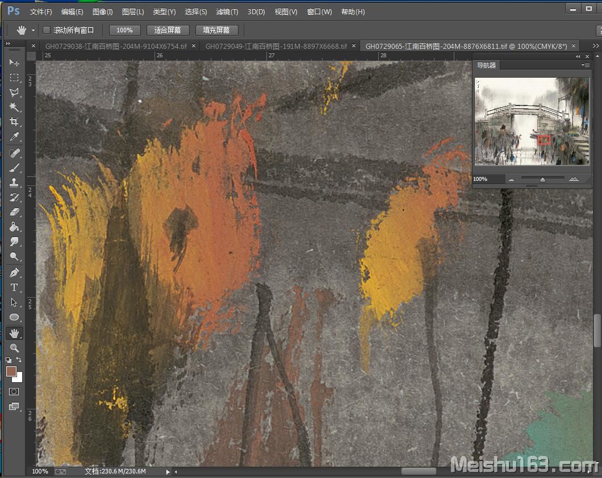Click the 100% actual pixels button

[125, 30]
